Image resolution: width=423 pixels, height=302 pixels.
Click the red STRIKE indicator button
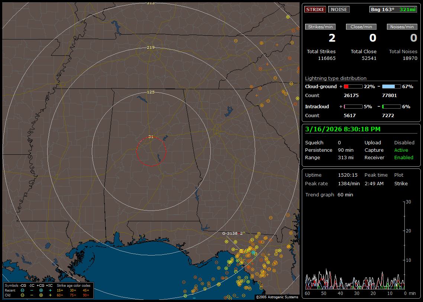(315, 10)
